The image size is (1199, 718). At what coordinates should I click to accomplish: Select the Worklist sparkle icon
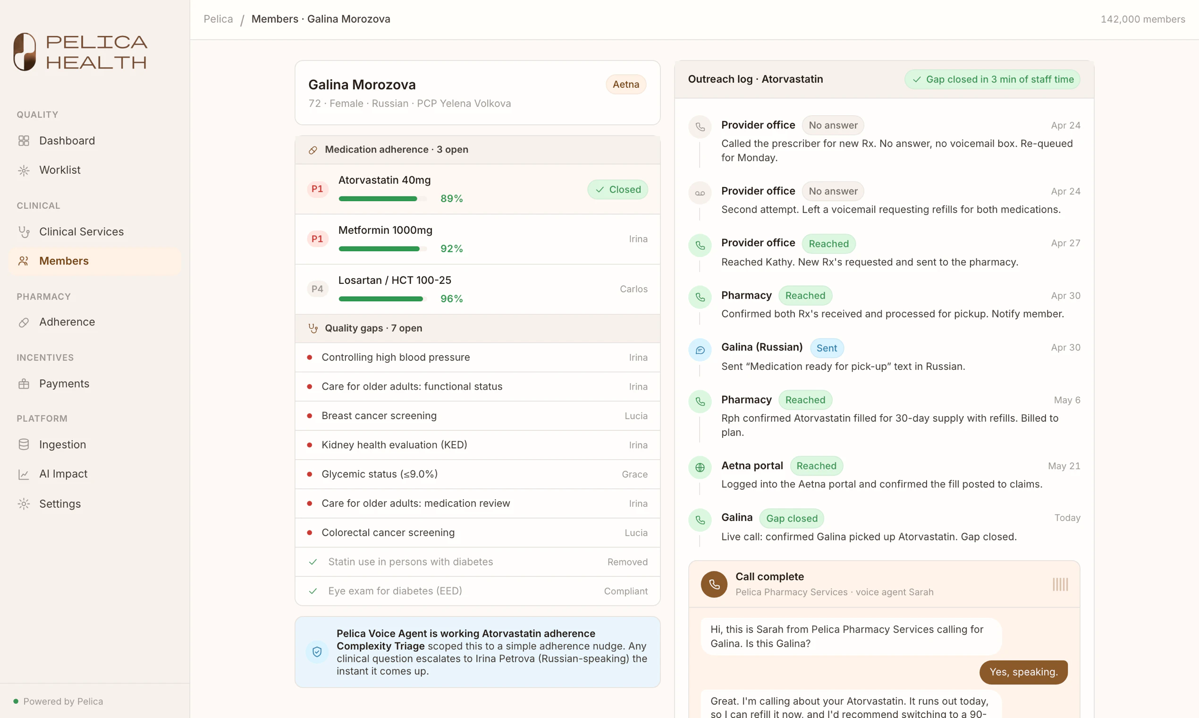tap(24, 171)
